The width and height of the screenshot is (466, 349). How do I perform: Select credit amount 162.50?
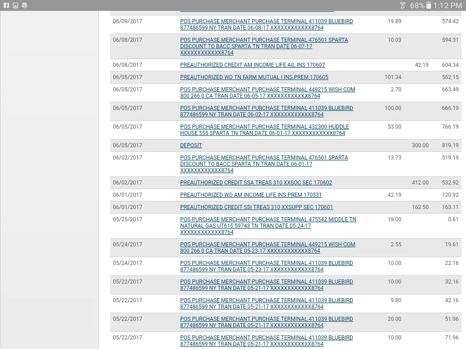[420, 207]
